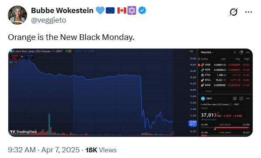261x158 pixels.
Task: Expand the Watchlist dropdown title
Action: click(x=207, y=53)
